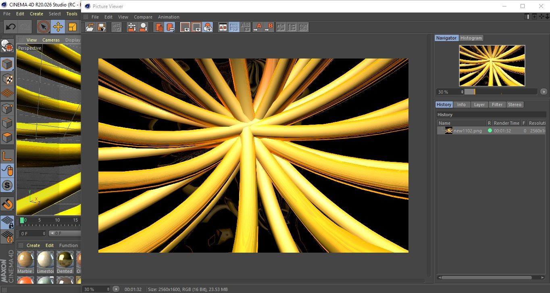Screen dimensions: 550x293
Task: Click the first greyed split-view icon
Action: point(281,27)
